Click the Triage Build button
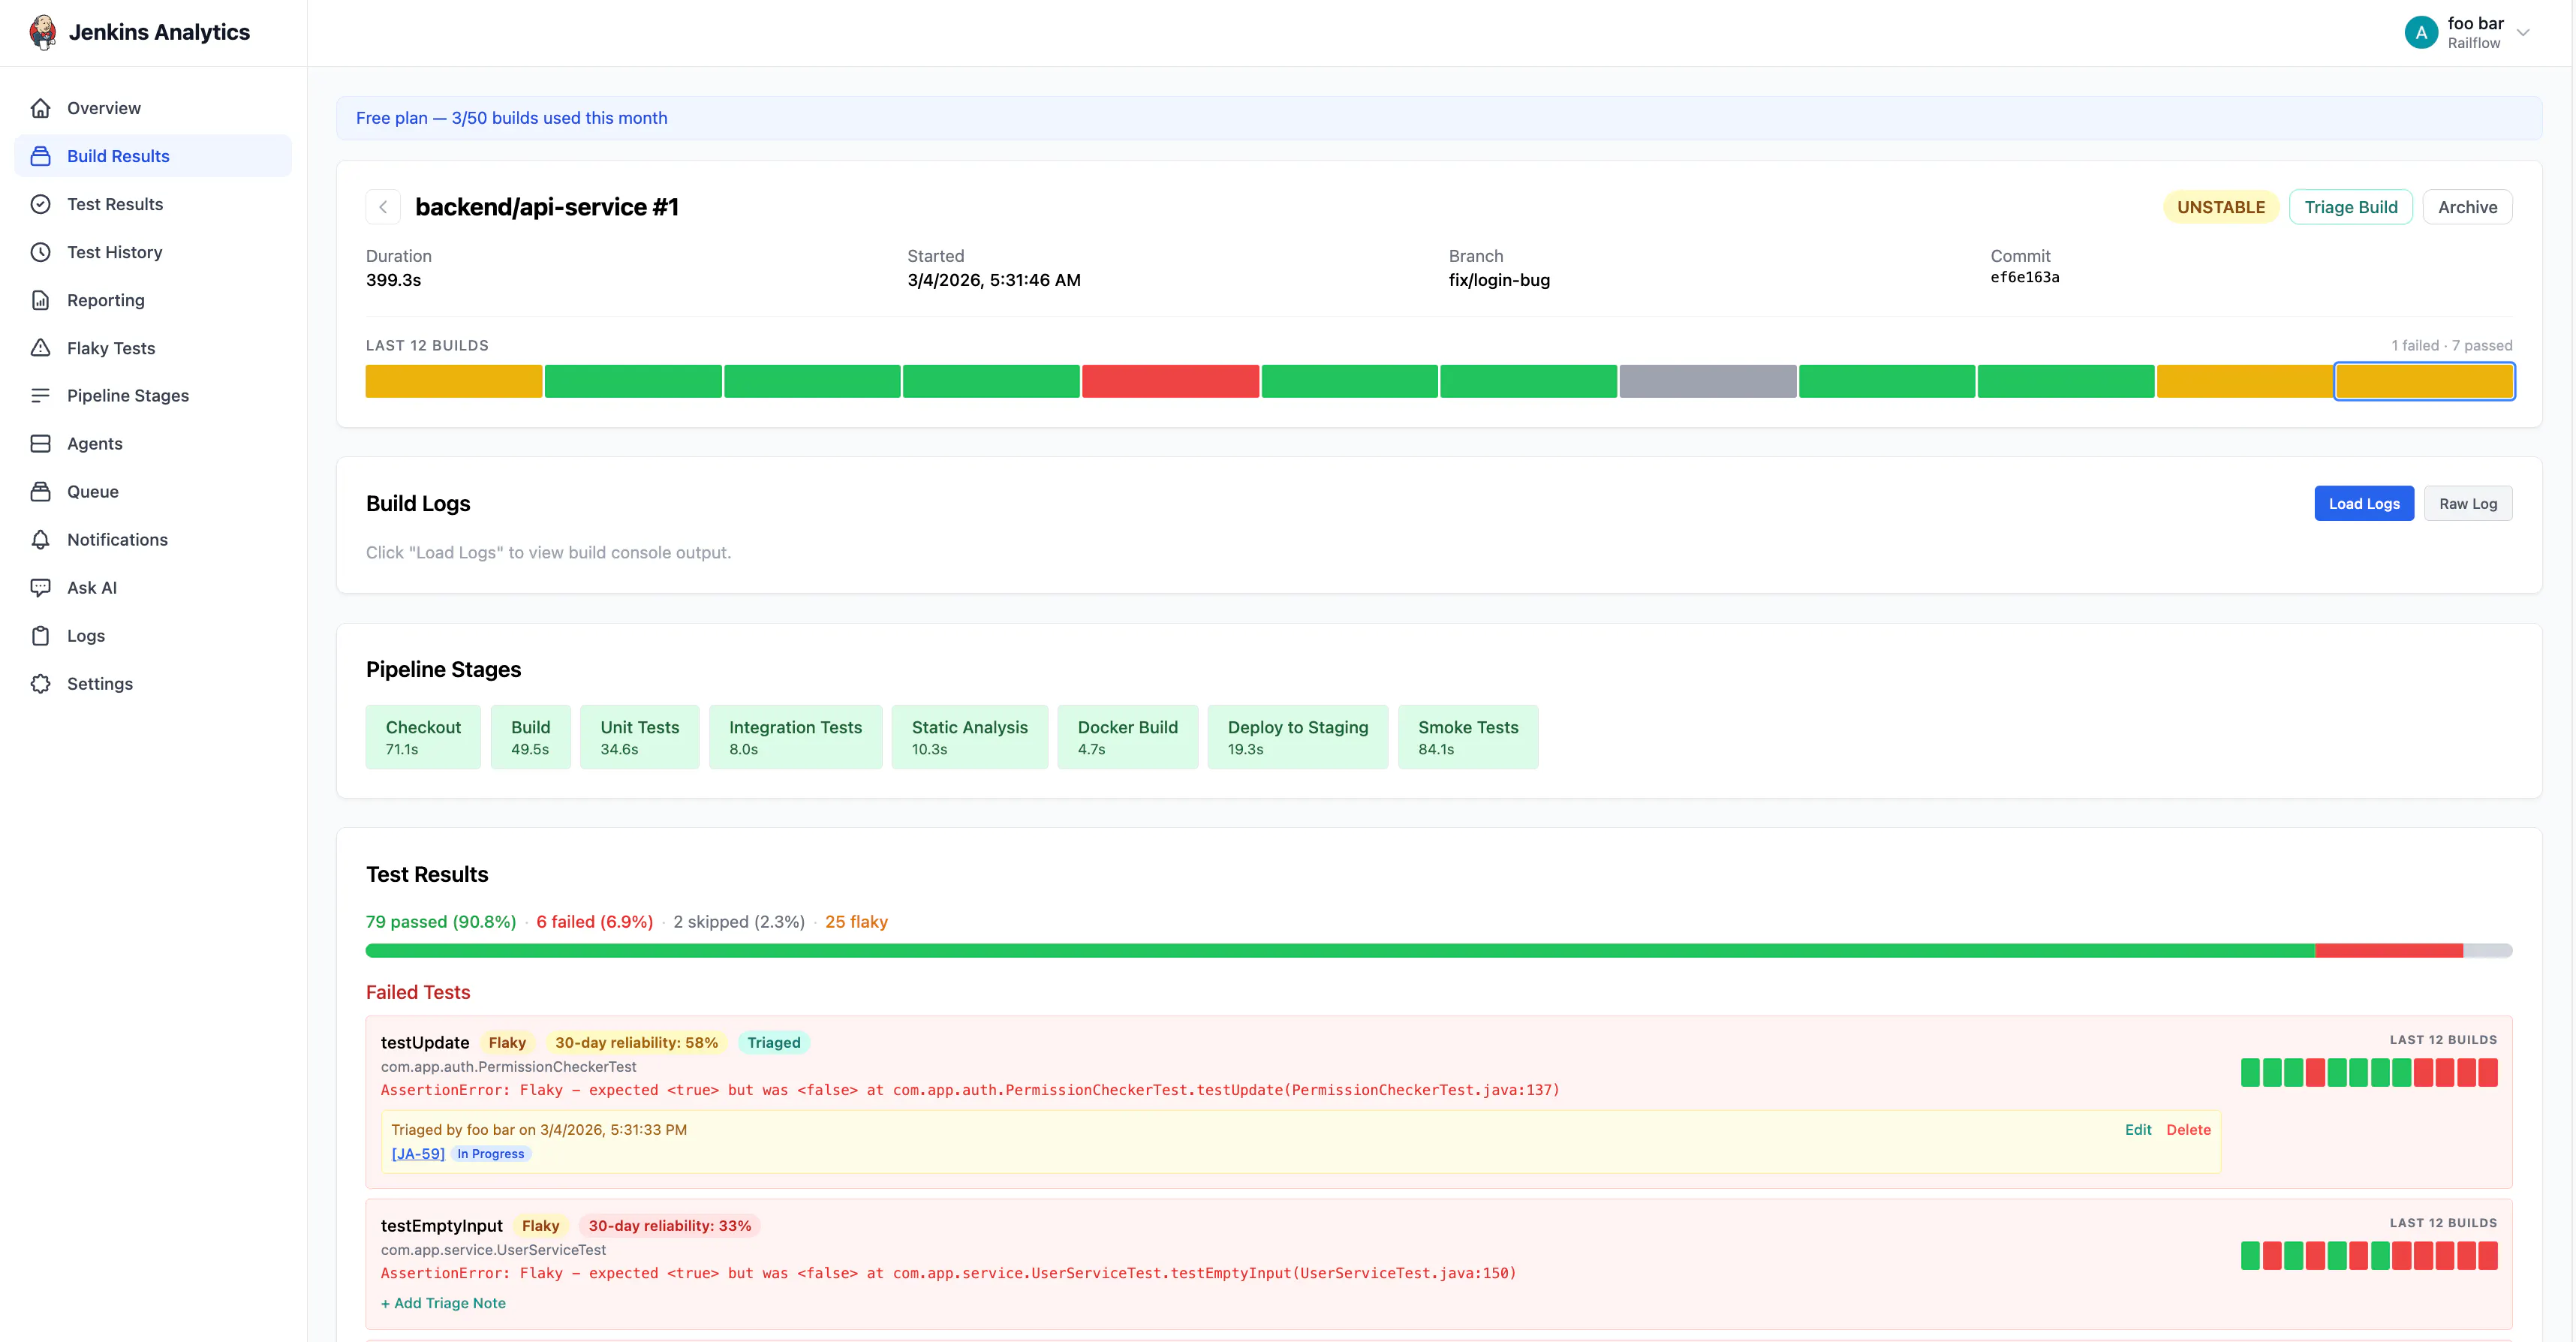This screenshot has height=1342, width=2576. [2350, 207]
